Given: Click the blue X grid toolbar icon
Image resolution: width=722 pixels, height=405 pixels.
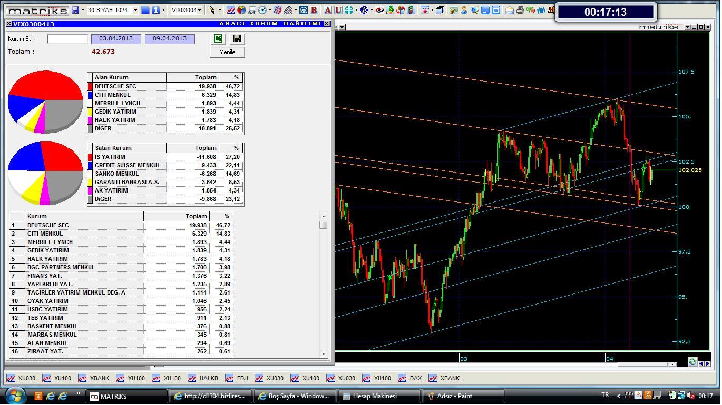Looking at the screenshot, I should pyautogui.click(x=364, y=10).
